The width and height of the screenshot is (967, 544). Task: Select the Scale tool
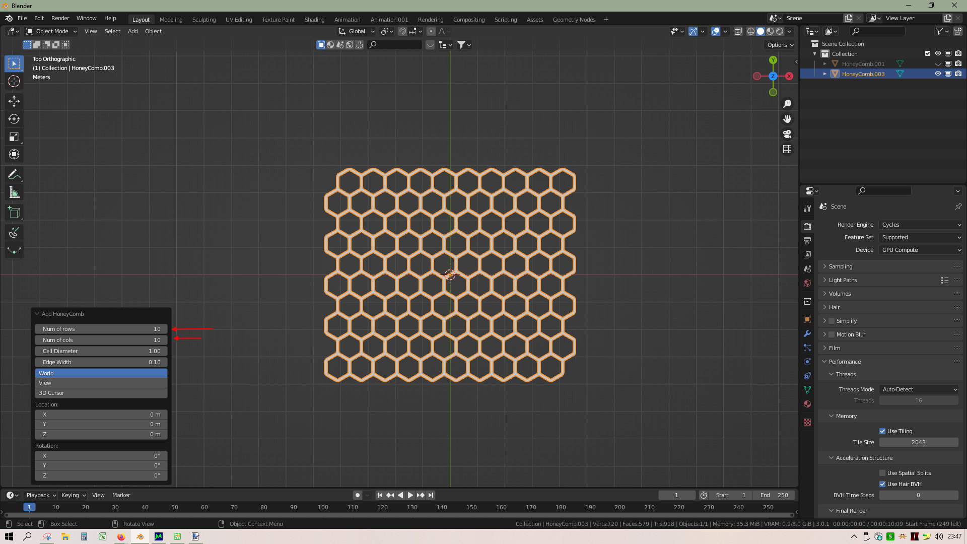coord(14,137)
